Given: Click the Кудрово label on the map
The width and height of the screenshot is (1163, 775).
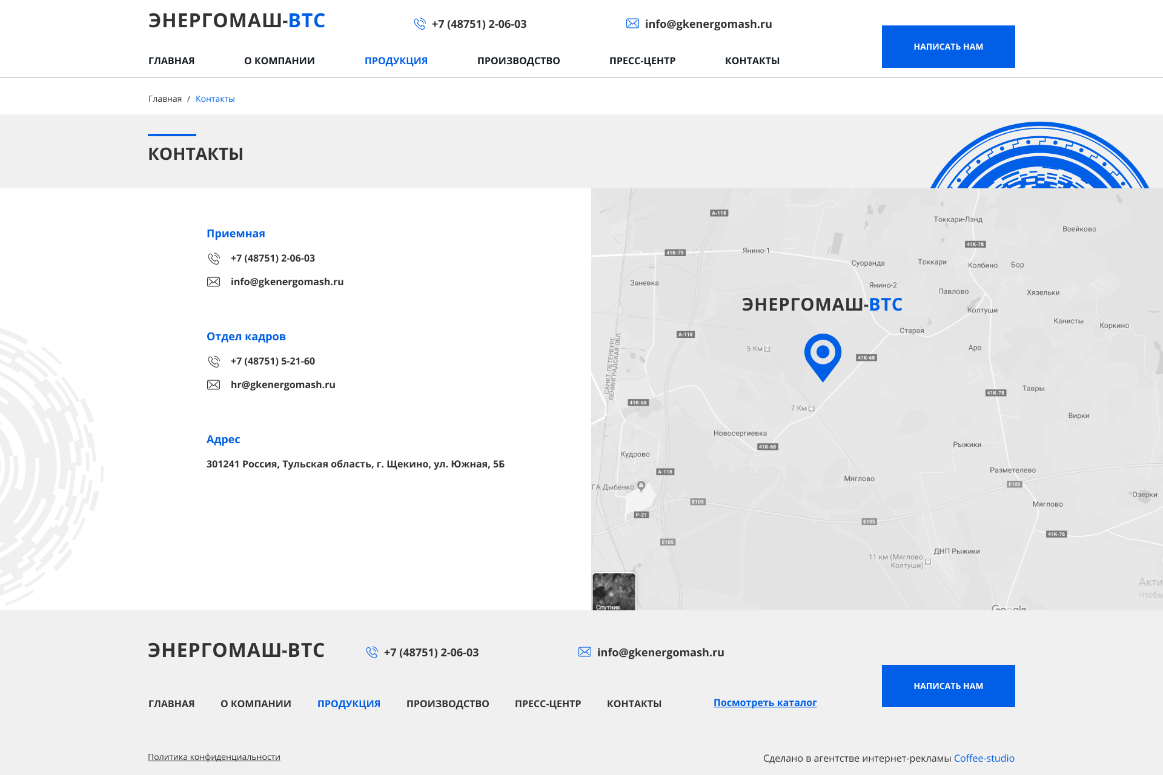Looking at the screenshot, I should tap(635, 454).
